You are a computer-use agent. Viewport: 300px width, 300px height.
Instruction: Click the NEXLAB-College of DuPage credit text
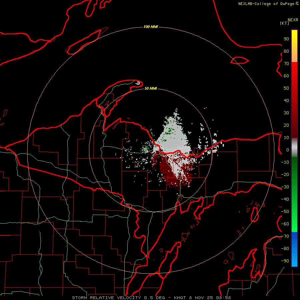(268, 4)
